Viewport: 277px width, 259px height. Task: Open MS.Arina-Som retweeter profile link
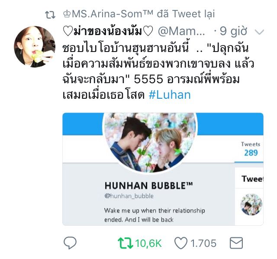[x=108, y=14]
